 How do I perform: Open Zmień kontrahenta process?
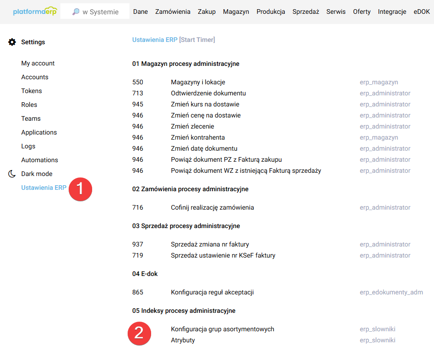198,138
